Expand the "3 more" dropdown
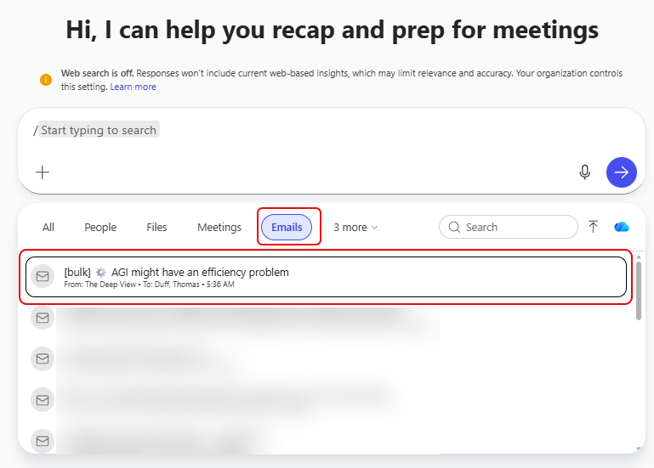This screenshot has width=654, height=468. [x=355, y=228]
